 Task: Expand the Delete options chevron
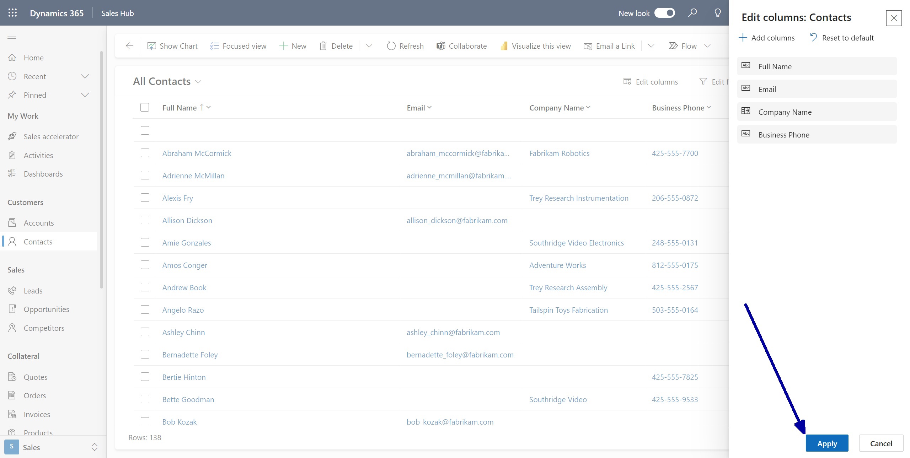[x=369, y=46]
